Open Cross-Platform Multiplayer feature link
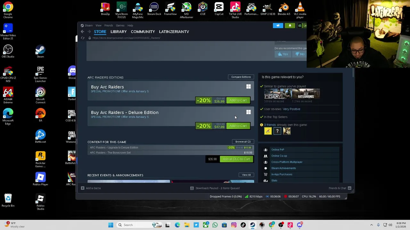The width and height of the screenshot is (410, 230). (287, 162)
